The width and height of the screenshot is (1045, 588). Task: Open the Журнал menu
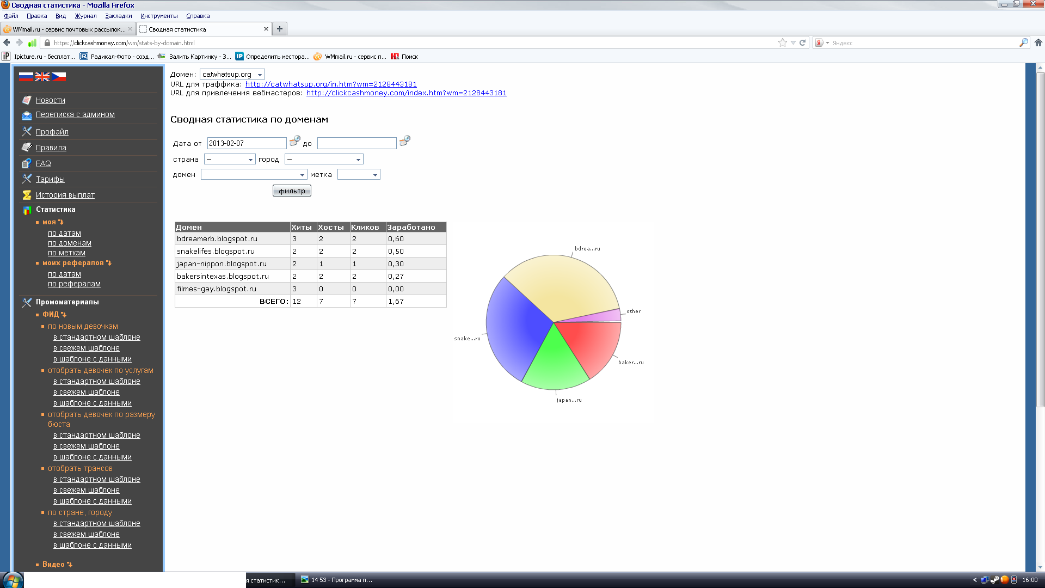click(x=85, y=16)
